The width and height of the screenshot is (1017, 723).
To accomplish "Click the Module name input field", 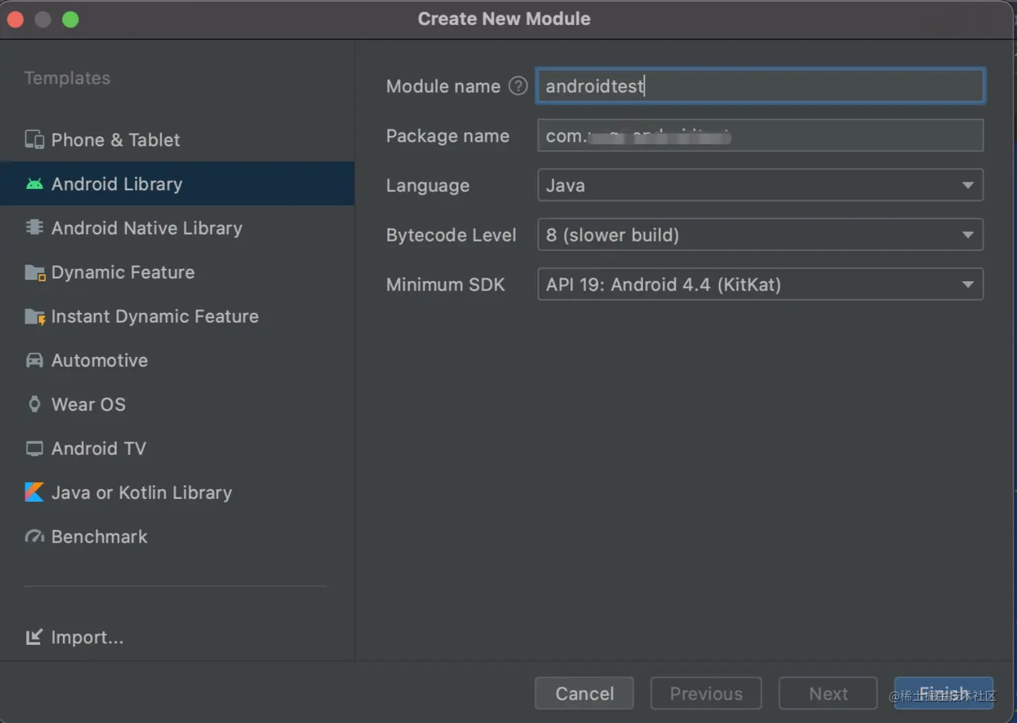I will pyautogui.click(x=759, y=86).
